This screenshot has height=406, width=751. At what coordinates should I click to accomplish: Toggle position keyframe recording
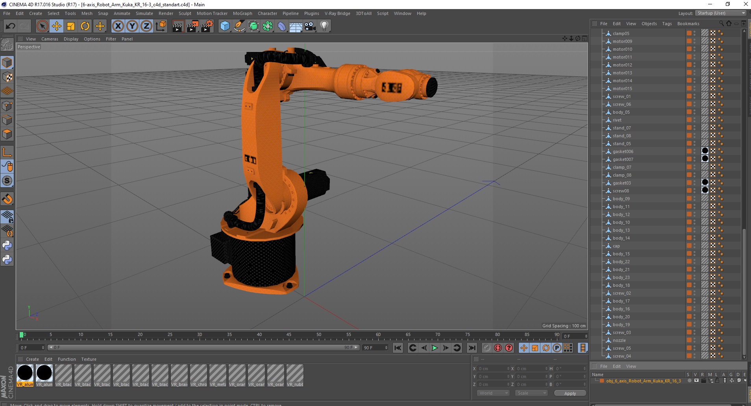[x=524, y=348]
